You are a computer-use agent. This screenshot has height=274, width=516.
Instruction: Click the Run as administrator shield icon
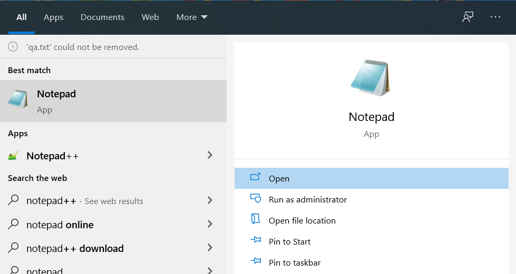[x=256, y=198]
